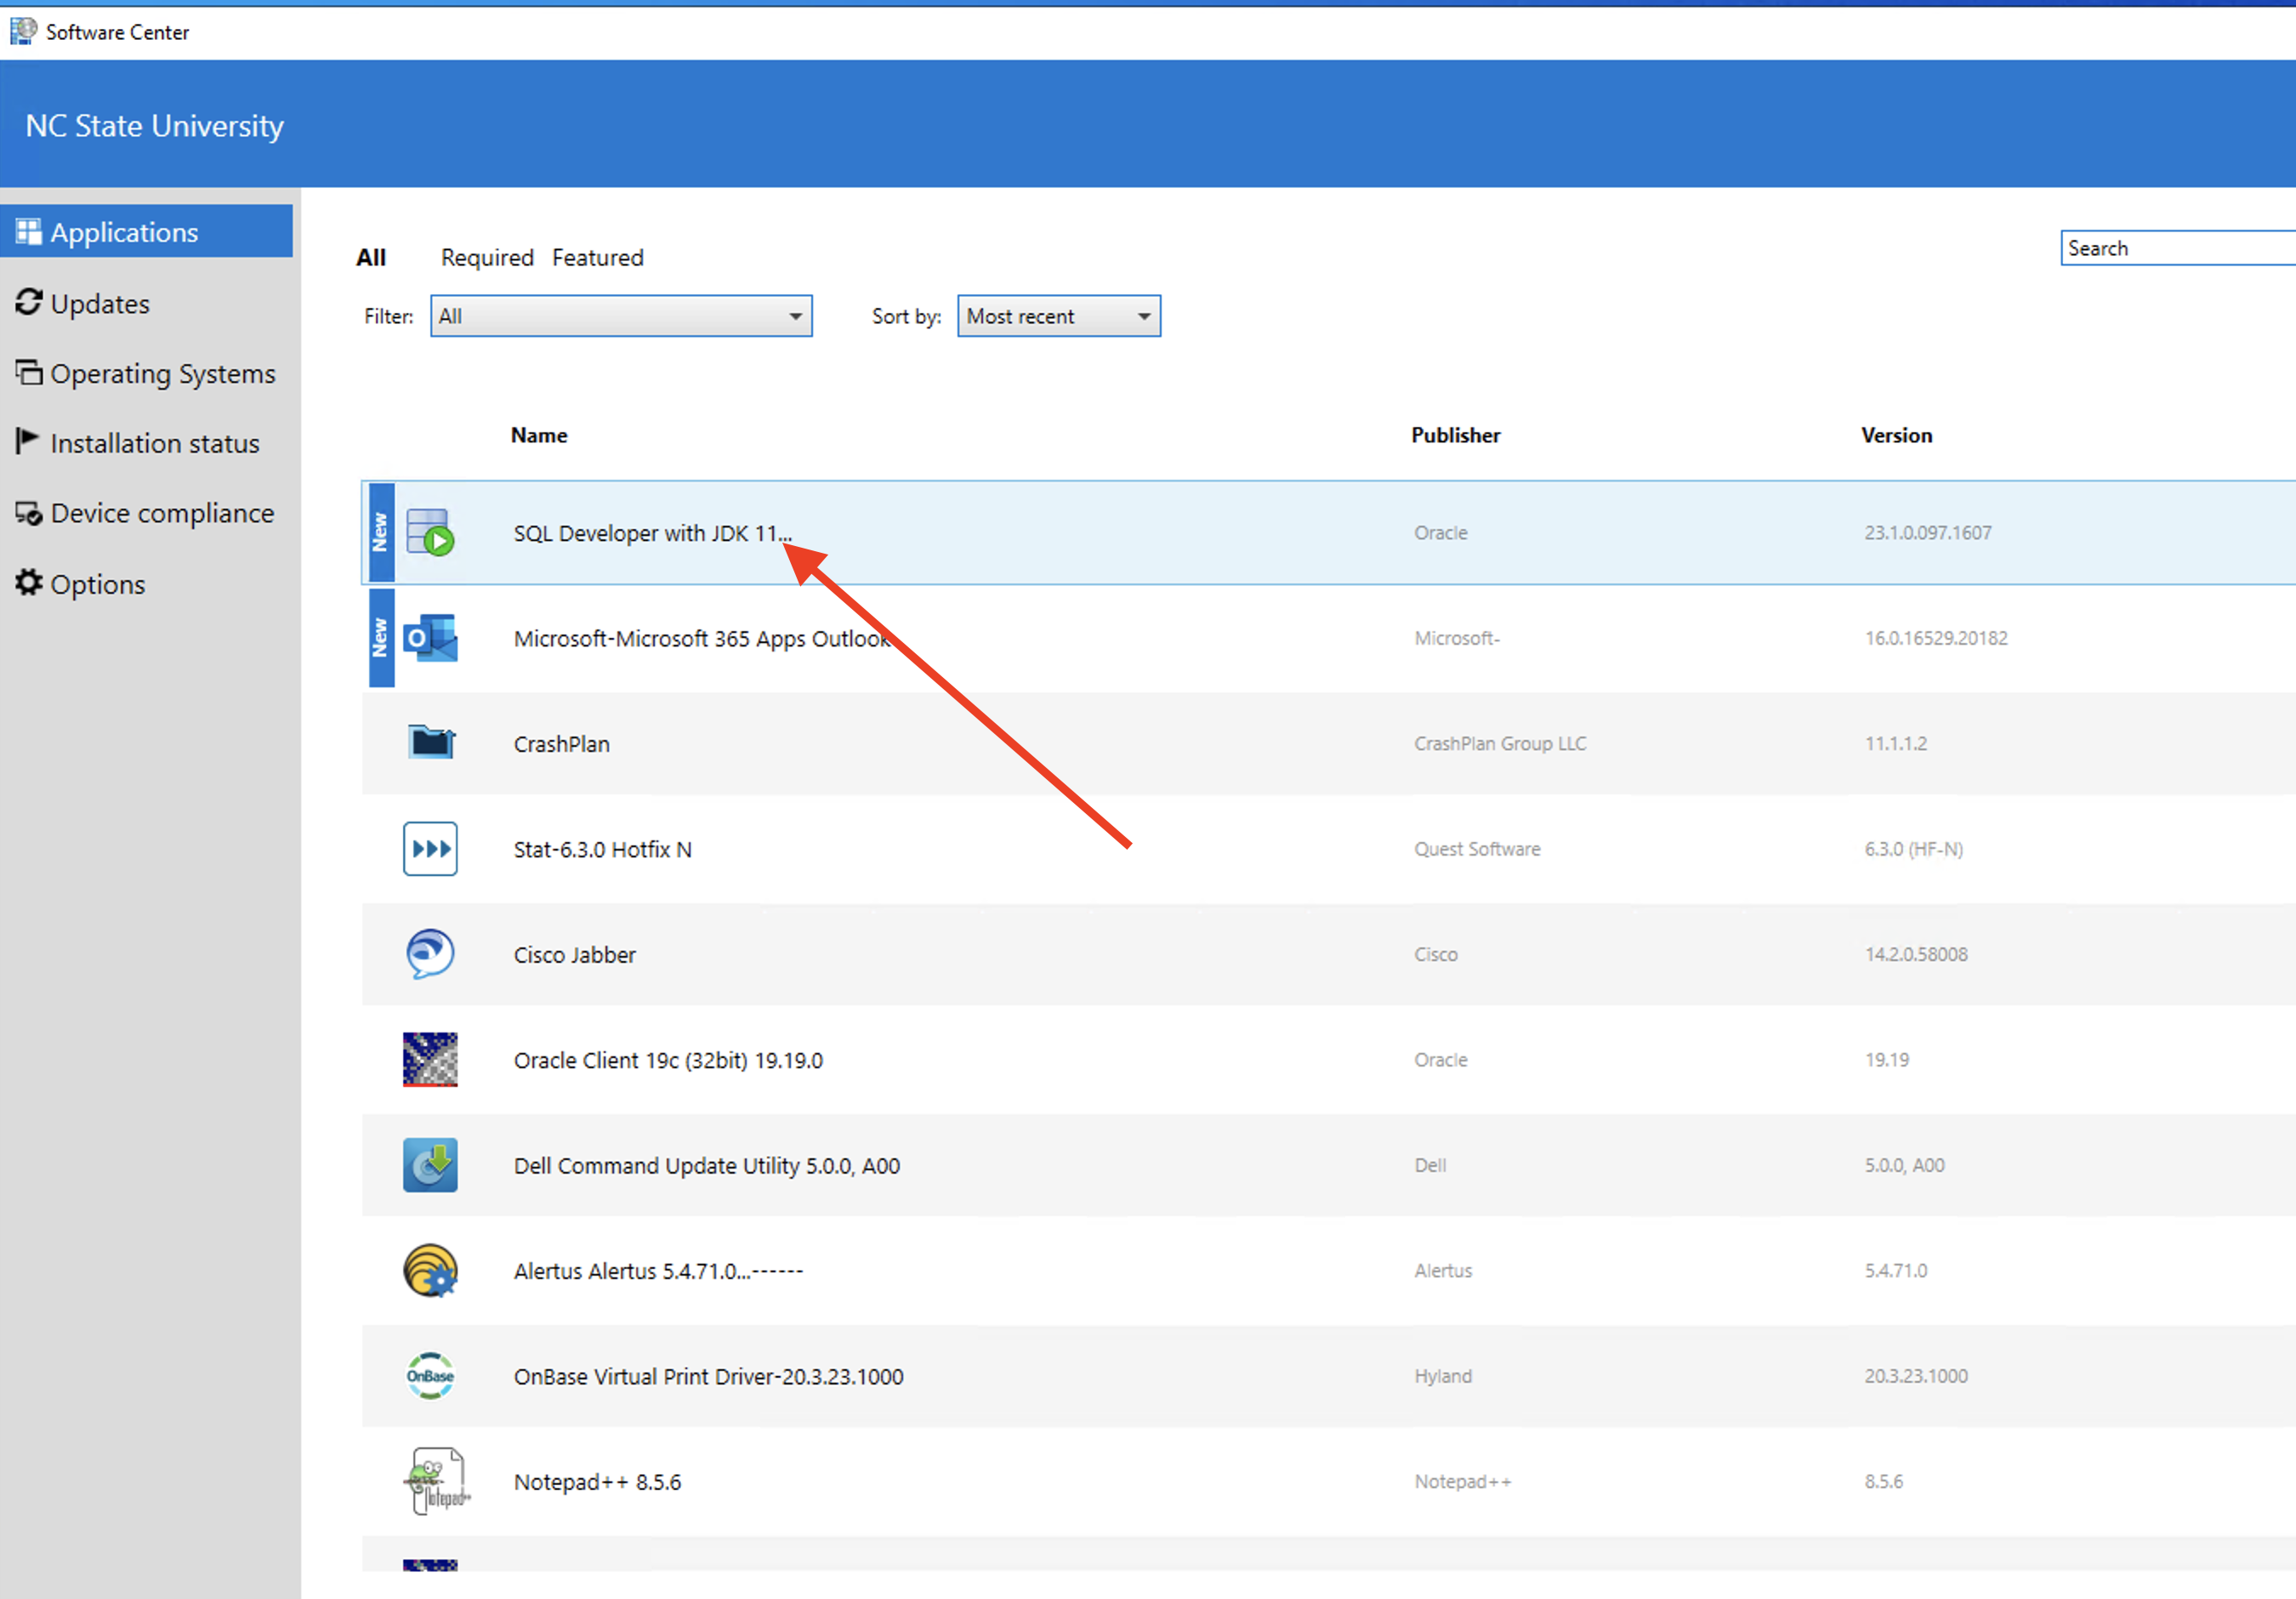Click the Dell Command Update icon

(430, 1165)
